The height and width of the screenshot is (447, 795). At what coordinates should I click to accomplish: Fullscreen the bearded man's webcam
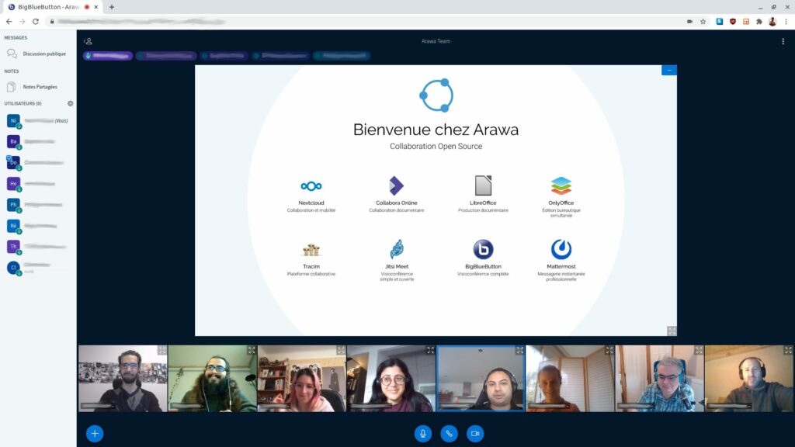[252, 350]
